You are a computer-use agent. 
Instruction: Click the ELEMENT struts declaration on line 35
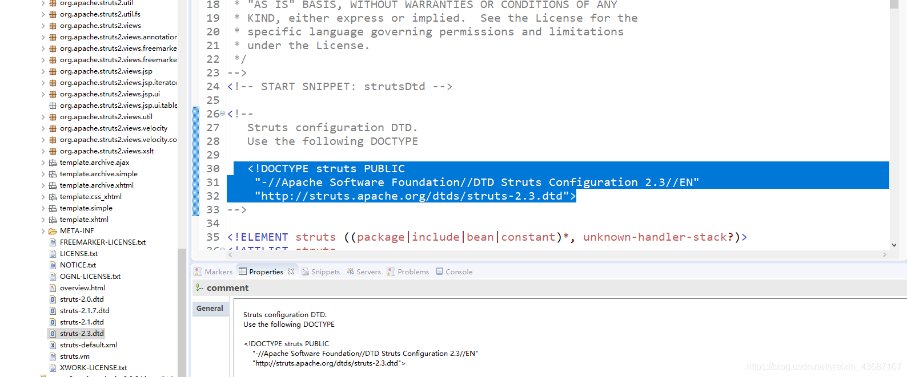[x=487, y=237]
